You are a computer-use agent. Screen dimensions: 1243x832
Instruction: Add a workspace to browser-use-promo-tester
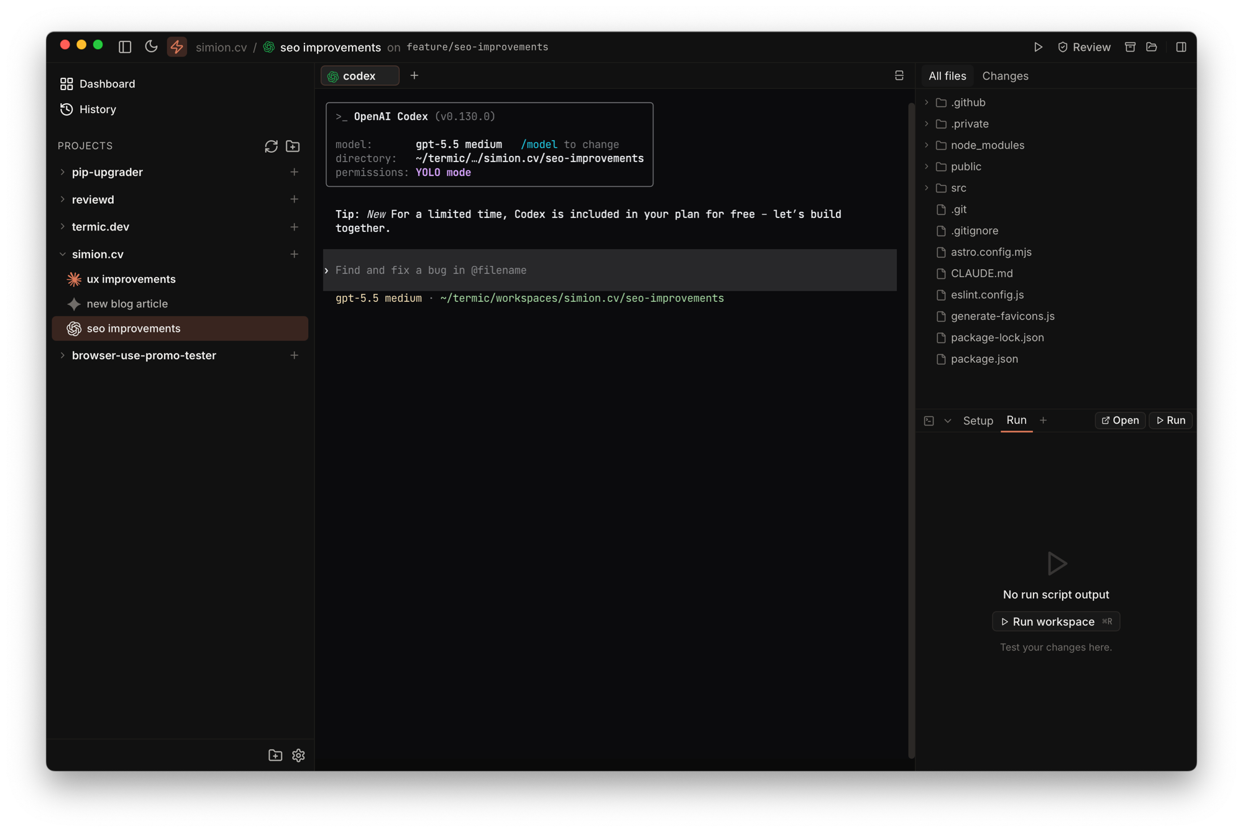294,355
